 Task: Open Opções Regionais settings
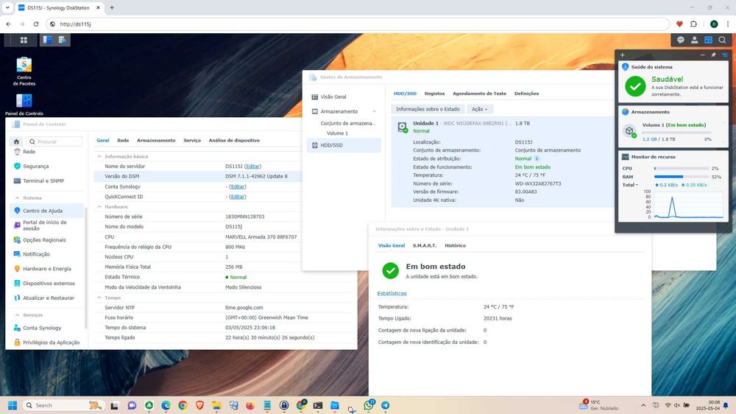[x=44, y=240]
